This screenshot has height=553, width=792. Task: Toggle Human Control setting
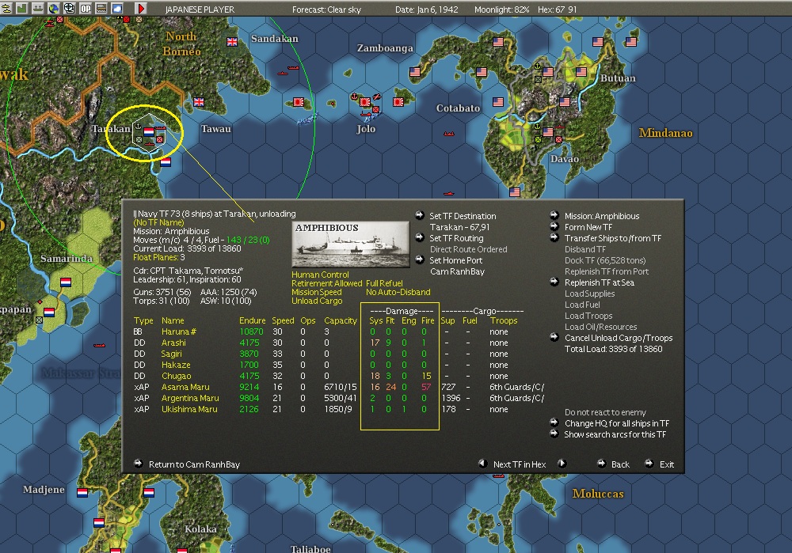(320, 275)
